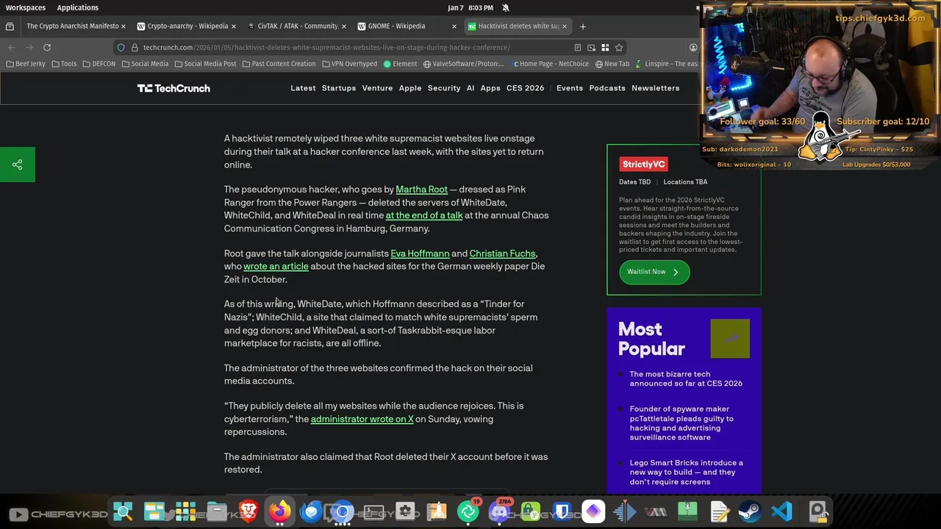941x529 pixels.
Task: Follow the Christian Fuchs link
Action: point(503,253)
